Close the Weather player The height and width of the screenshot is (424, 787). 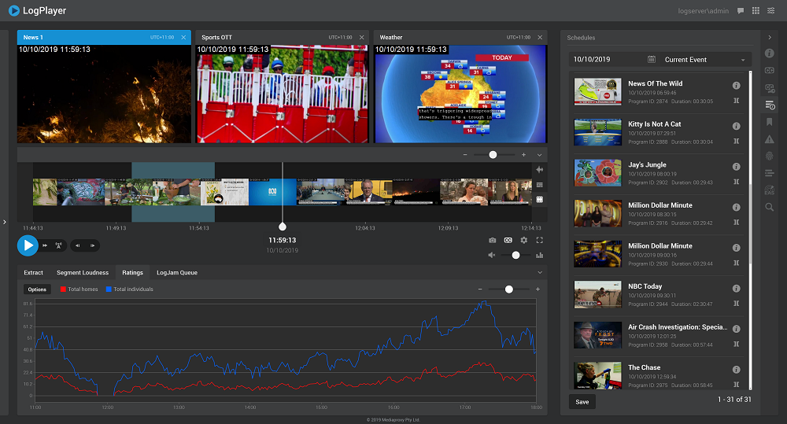click(x=540, y=37)
